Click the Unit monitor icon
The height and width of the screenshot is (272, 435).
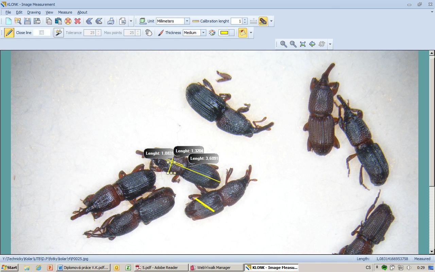143,21
